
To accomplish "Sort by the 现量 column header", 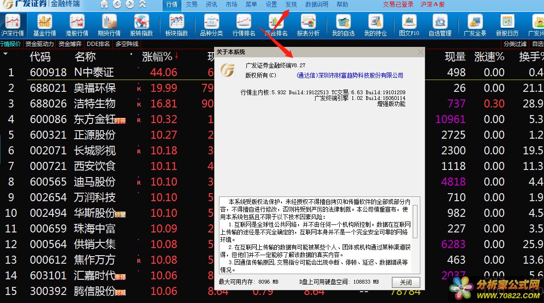I will (x=455, y=56).
